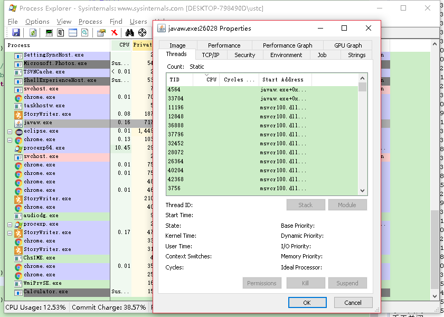Select thread row with TID 40204

[262, 170]
